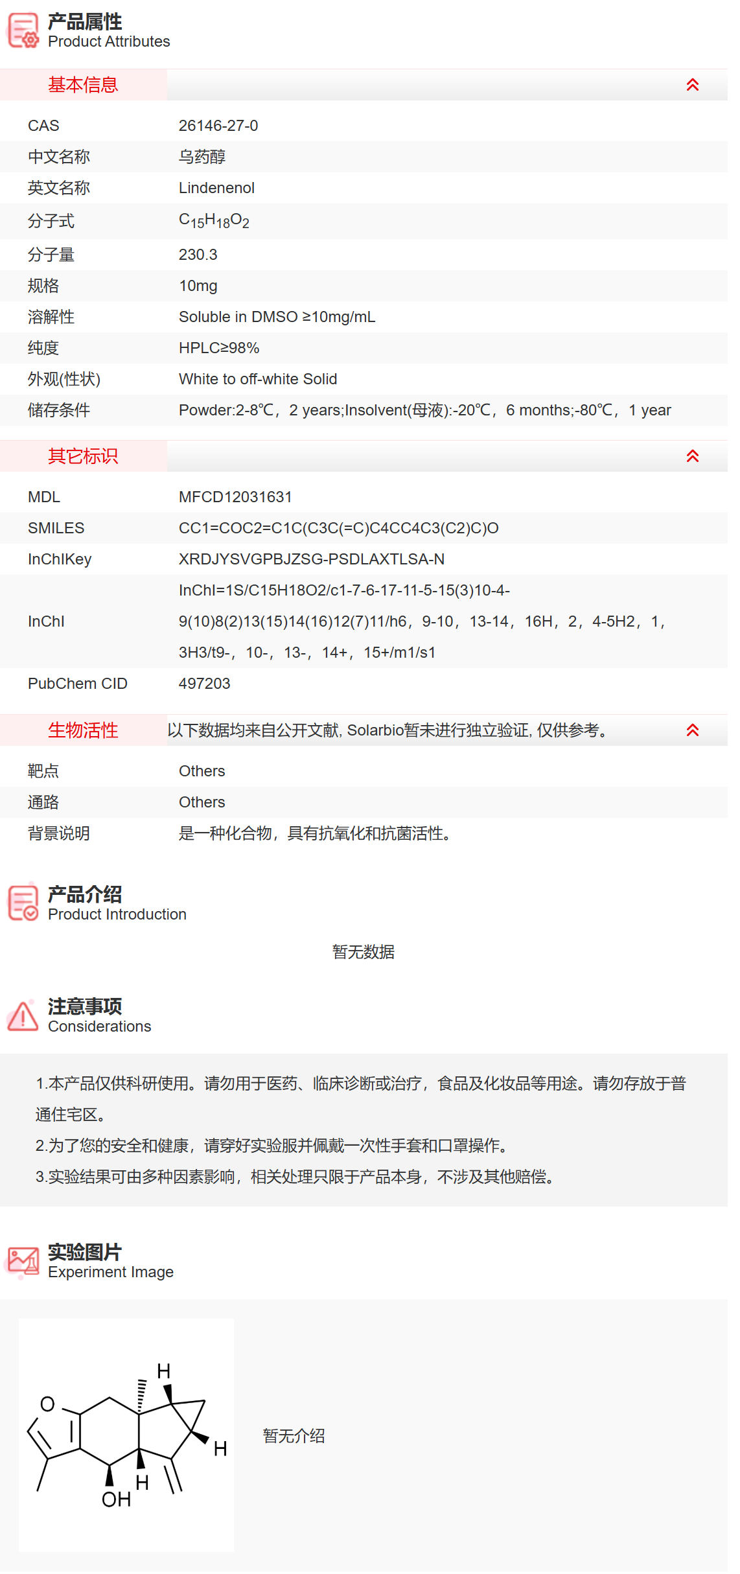Viewport: 740px width, 1574px height.
Task: Click the 外观(性状) row label
Action: point(64,379)
